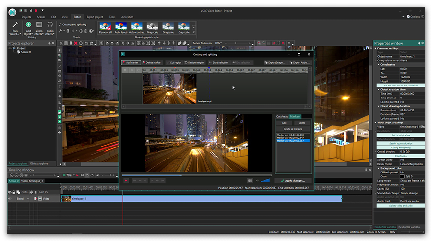
Task: Click red record icon in title bar
Action: (36, 11)
